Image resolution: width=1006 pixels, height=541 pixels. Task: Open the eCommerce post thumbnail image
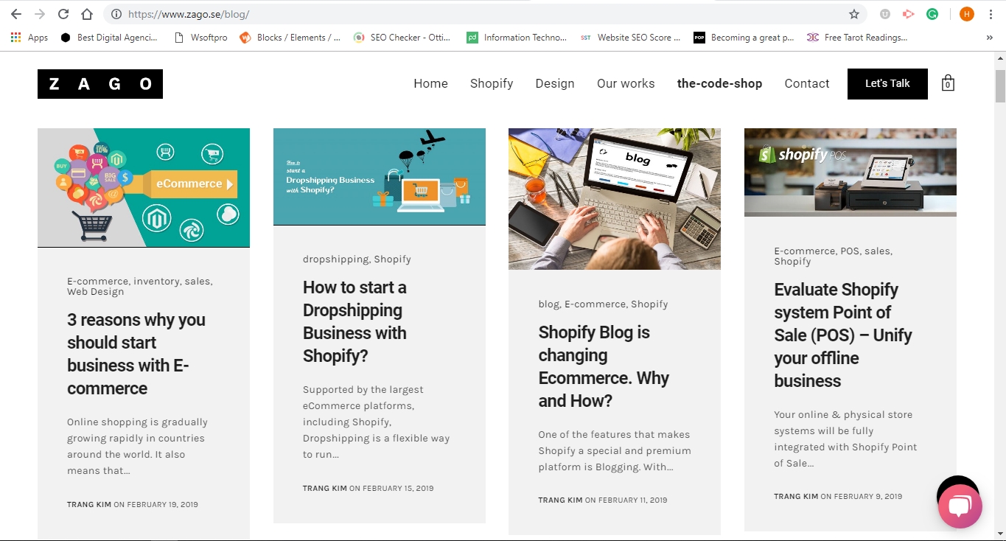coord(144,188)
